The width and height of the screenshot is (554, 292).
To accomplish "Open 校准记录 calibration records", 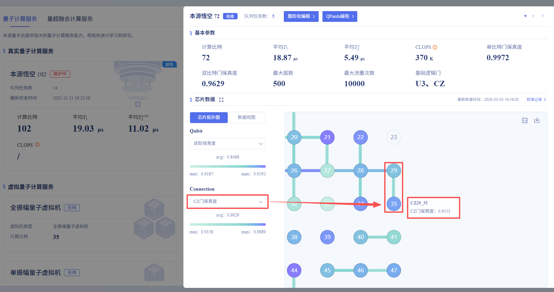I will tap(536, 100).
